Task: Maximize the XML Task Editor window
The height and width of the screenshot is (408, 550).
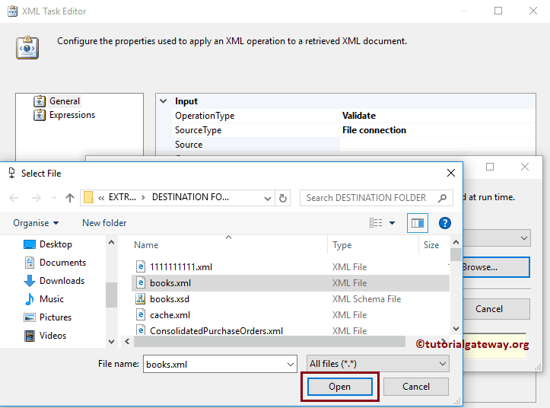Action: (498, 11)
